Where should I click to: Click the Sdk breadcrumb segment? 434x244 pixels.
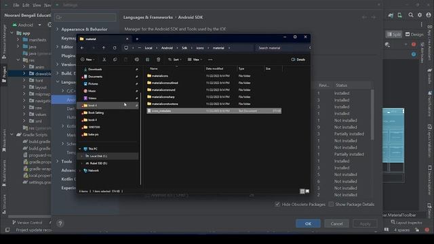pos(184,48)
